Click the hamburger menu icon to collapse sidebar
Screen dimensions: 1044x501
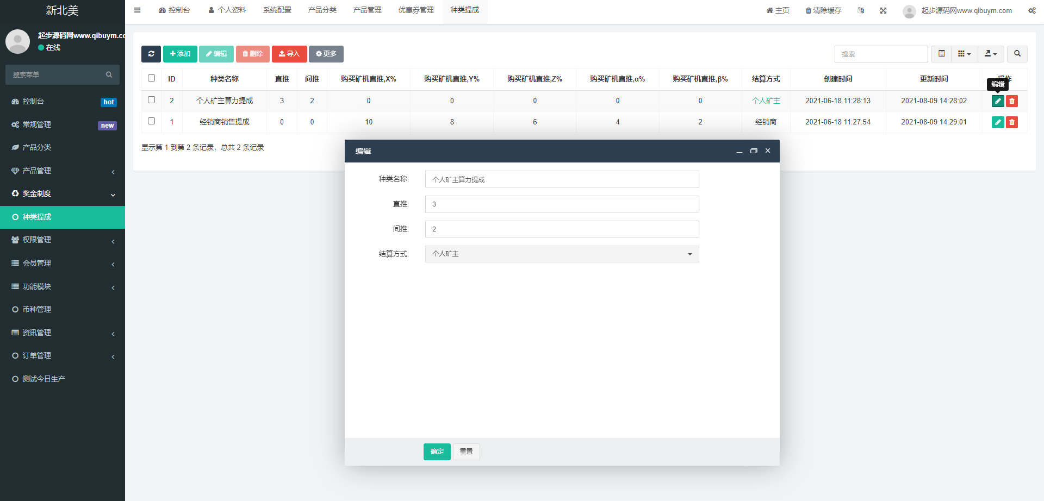138,10
